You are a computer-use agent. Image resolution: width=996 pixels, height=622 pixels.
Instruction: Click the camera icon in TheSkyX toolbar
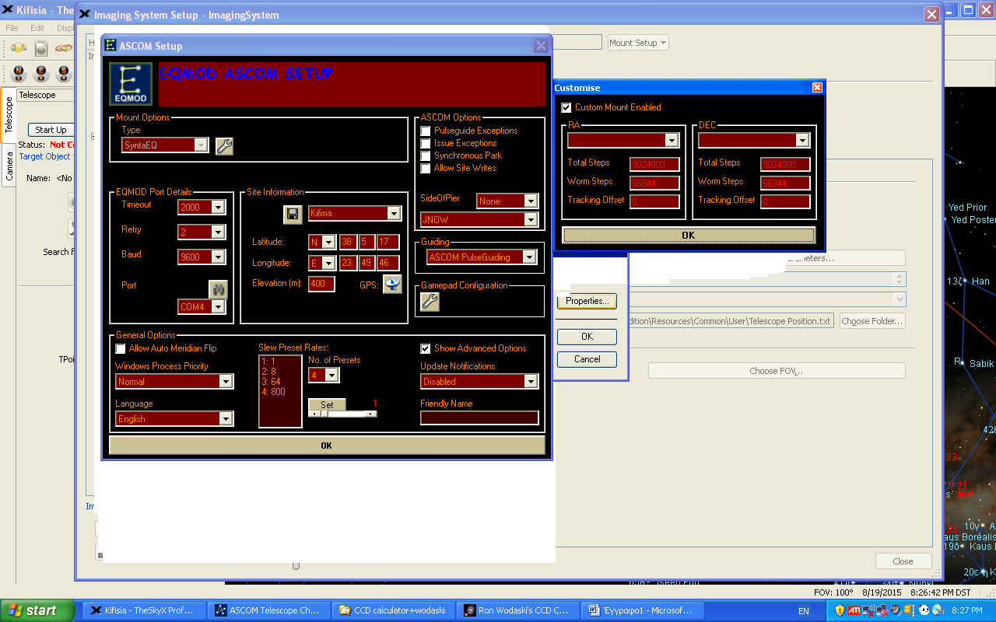(41, 48)
